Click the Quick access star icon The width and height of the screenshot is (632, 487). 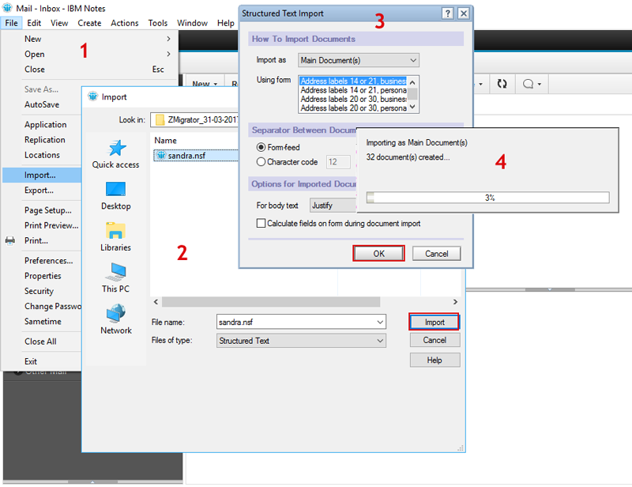(x=116, y=149)
